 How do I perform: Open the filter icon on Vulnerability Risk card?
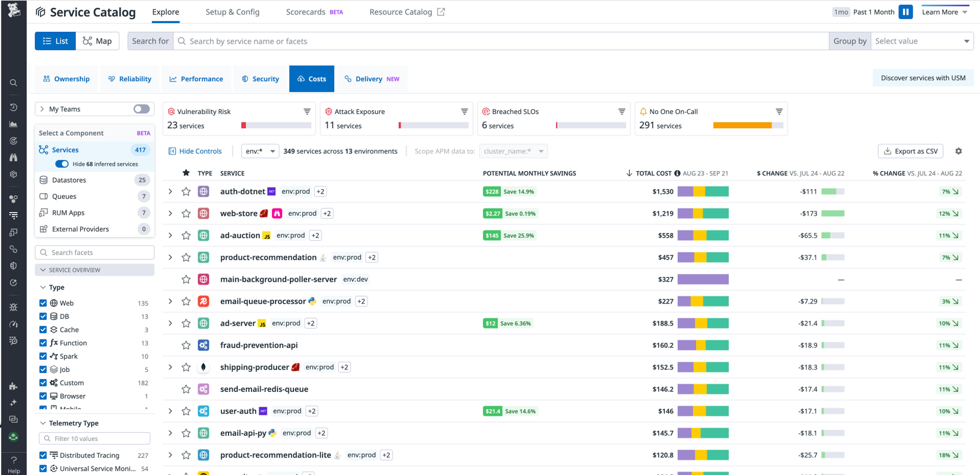[x=307, y=111]
